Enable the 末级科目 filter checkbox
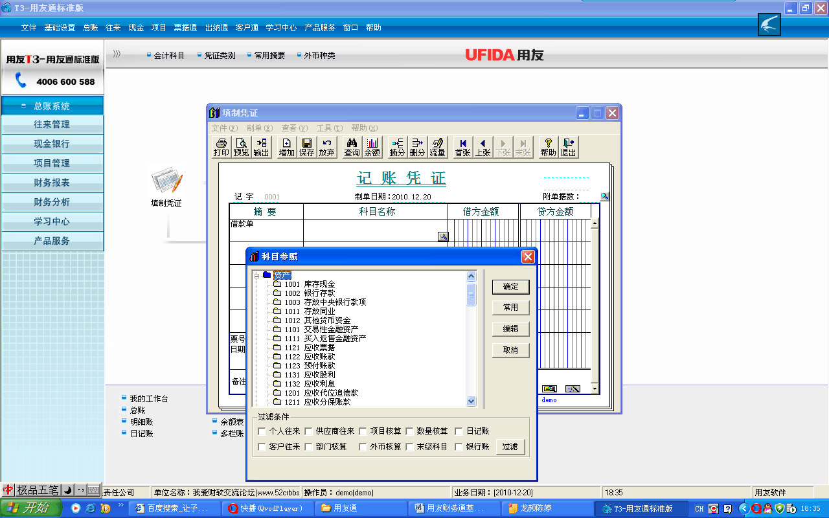The height and width of the screenshot is (518, 829). [x=409, y=447]
